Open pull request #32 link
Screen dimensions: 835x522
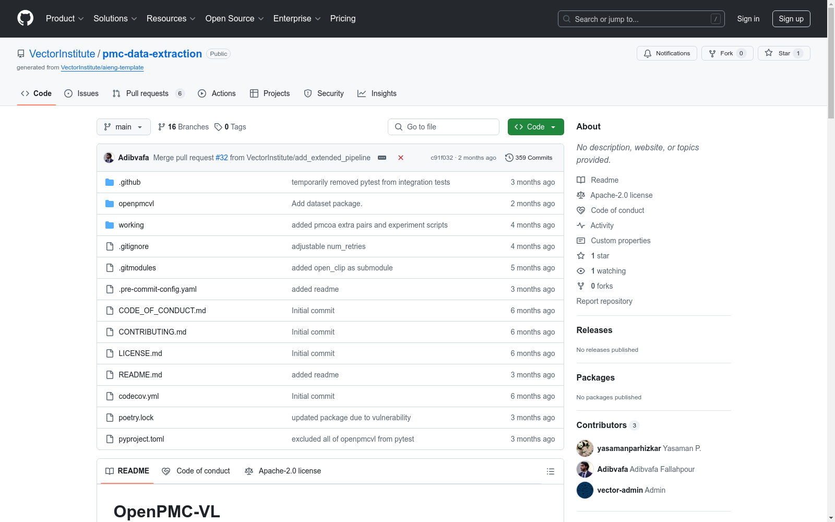pyautogui.click(x=222, y=158)
